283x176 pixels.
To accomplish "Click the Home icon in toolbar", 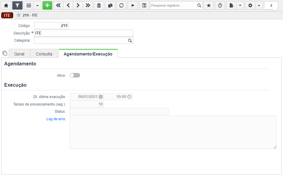I will [6, 5].
